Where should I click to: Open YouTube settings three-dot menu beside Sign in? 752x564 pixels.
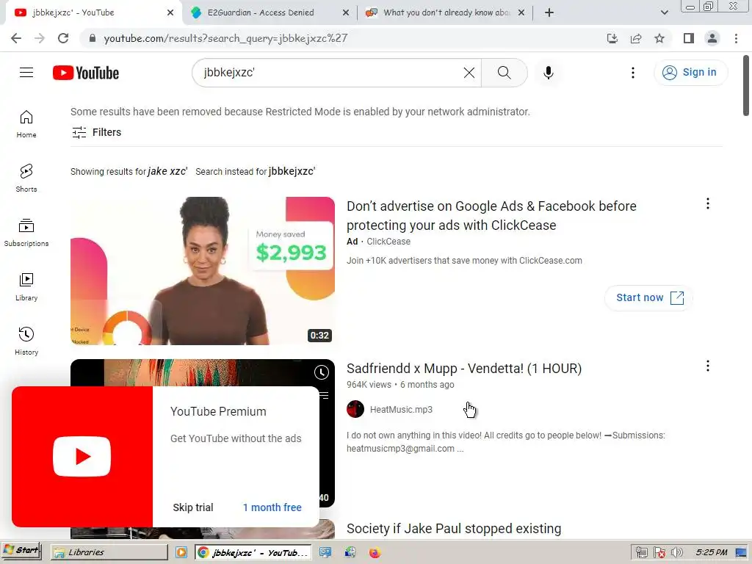coord(632,73)
